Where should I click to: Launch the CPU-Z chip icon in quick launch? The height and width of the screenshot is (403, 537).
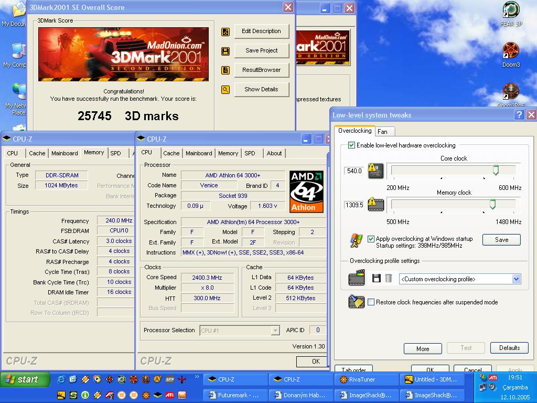coord(157,395)
